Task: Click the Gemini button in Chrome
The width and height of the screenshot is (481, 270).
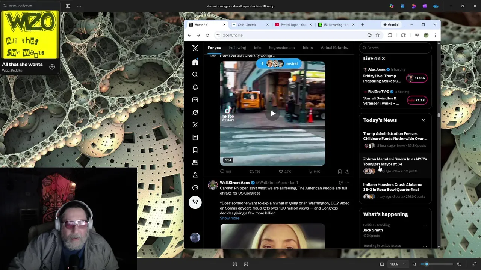Action: pos(391,25)
